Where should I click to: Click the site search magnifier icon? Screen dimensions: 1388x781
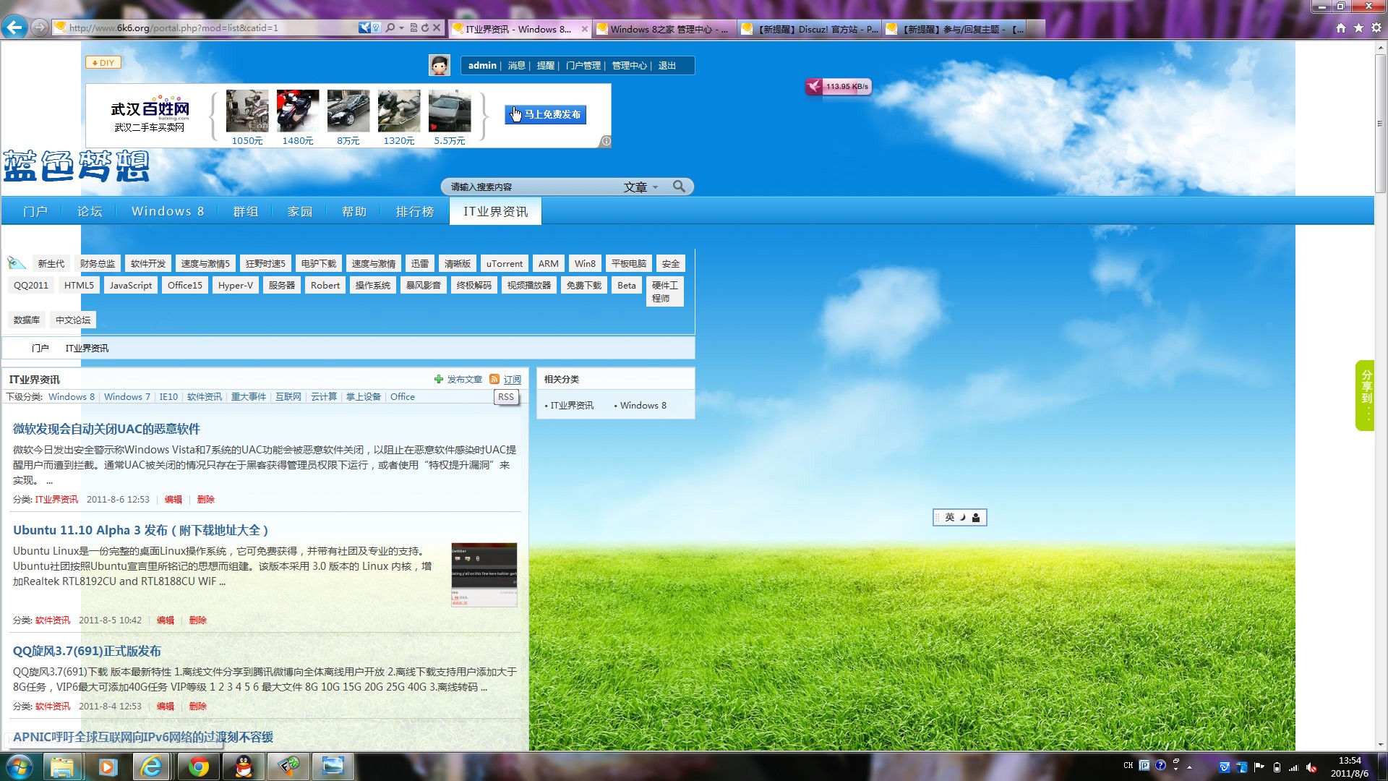coord(679,187)
